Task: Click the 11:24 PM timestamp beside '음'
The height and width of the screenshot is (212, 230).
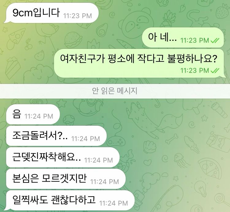Action: pos(39,116)
